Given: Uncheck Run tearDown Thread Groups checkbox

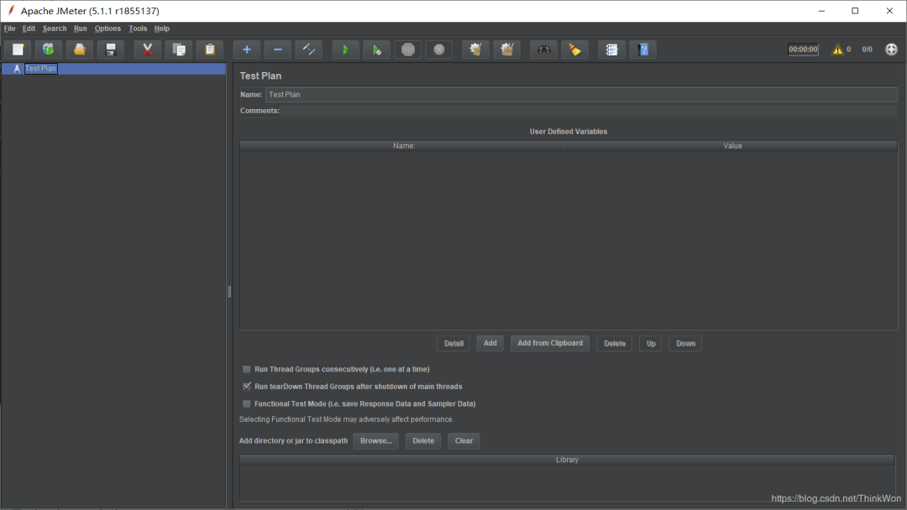Looking at the screenshot, I should click(x=246, y=387).
